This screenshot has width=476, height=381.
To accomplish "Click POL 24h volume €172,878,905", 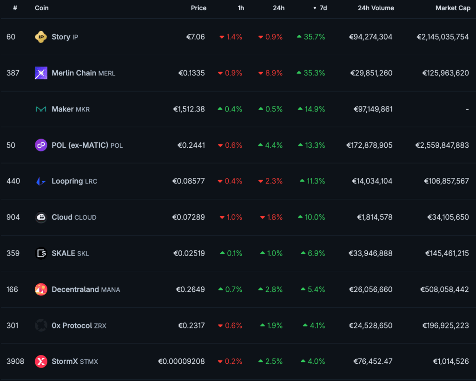I will coord(370,145).
